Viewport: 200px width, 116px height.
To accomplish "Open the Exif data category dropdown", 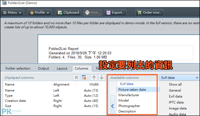I will click(180, 77).
